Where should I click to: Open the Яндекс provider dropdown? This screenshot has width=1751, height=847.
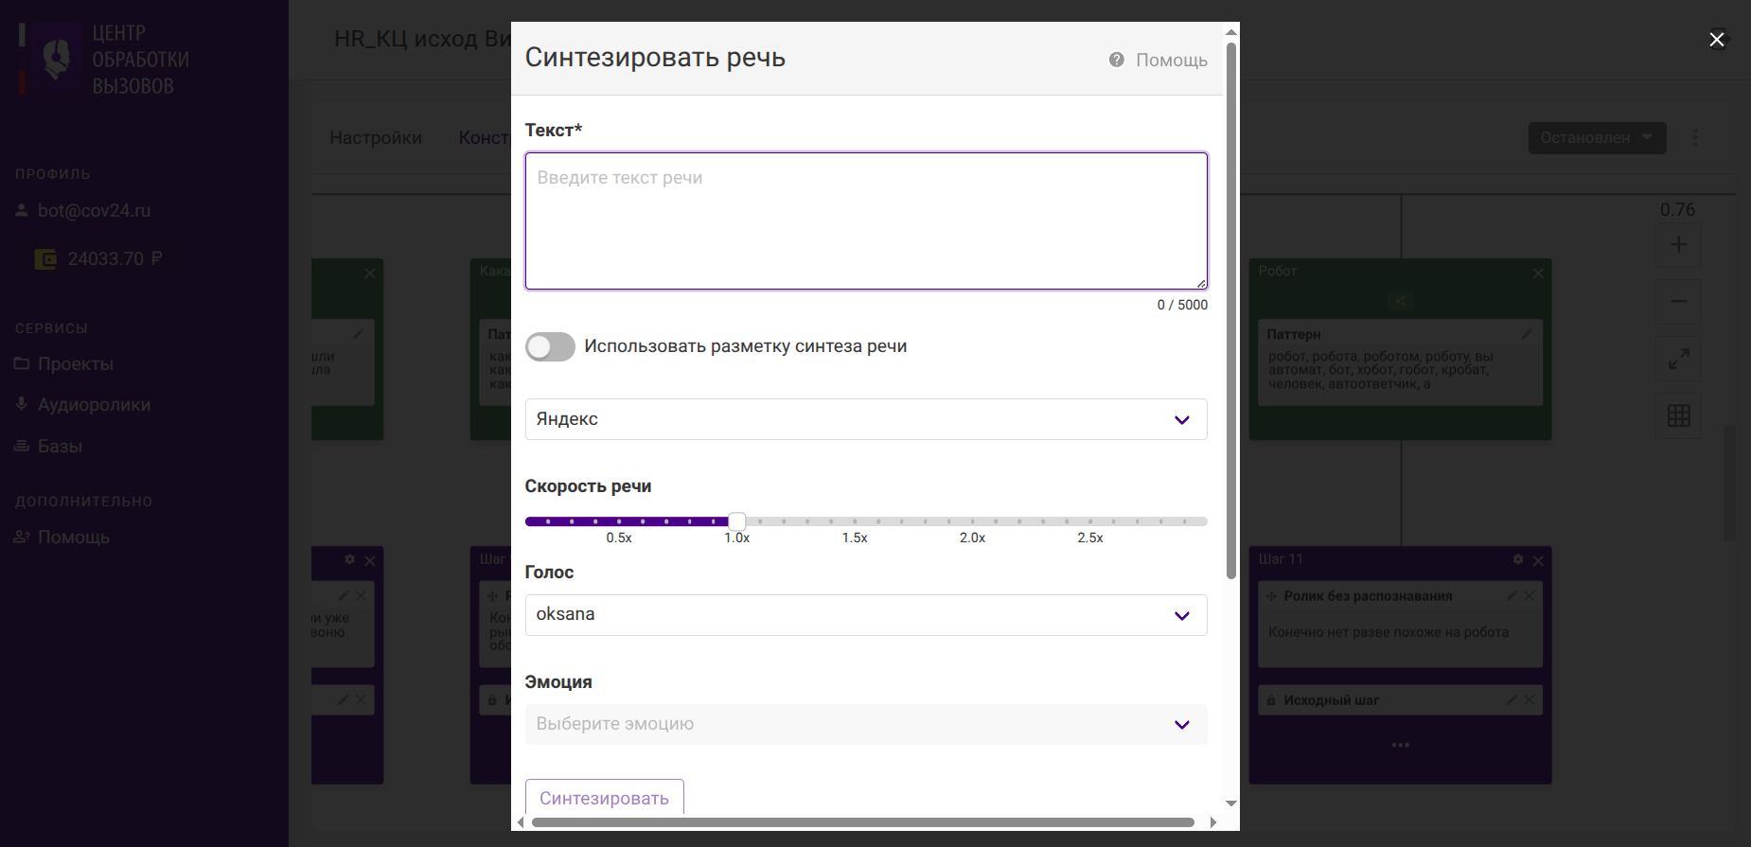[x=866, y=419]
